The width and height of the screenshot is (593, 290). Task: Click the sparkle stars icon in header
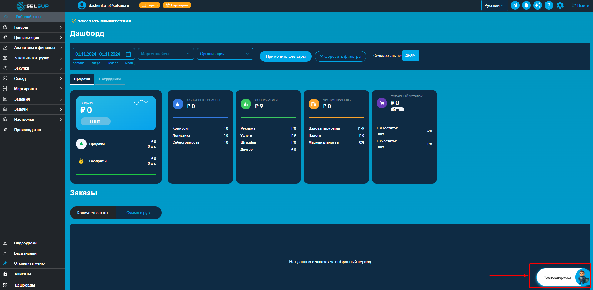[x=537, y=5]
